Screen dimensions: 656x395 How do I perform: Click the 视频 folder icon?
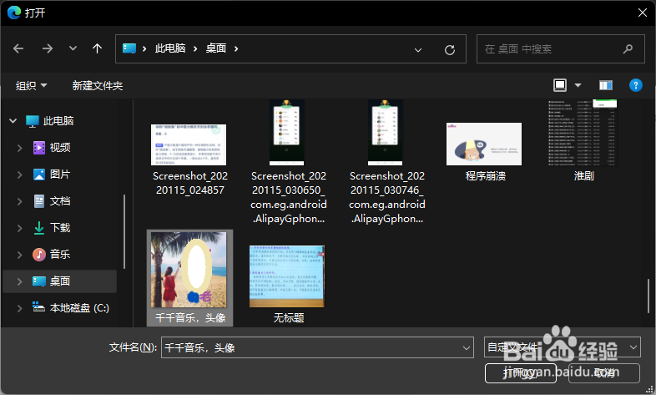39,148
